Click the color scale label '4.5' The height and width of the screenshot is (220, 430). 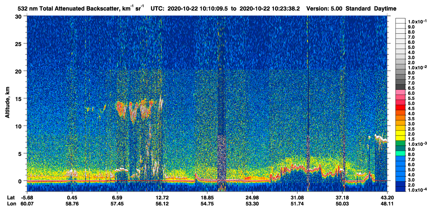click(x=412, y=108)
